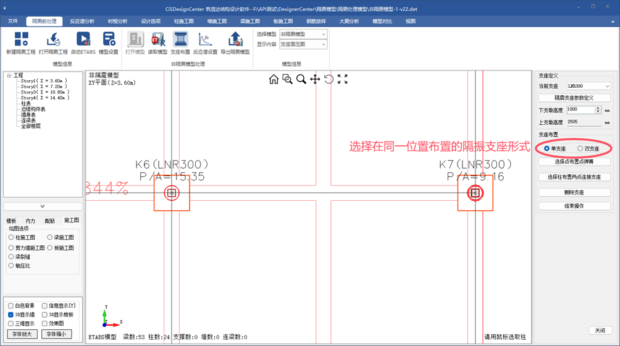
Task: Click the home view icon in canvas
Action: [274, 79]
